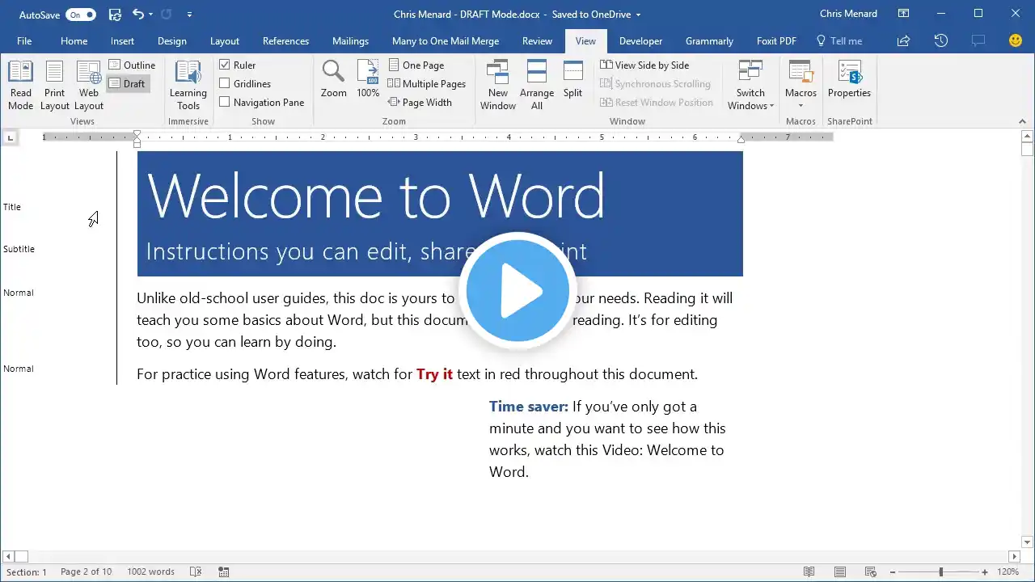
Task: Play the video with the center play button
Action: click(517, 291)
